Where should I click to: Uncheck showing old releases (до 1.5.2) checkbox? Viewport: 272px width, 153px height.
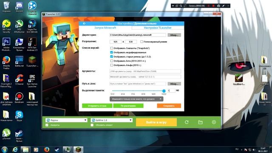click(111, 57)
